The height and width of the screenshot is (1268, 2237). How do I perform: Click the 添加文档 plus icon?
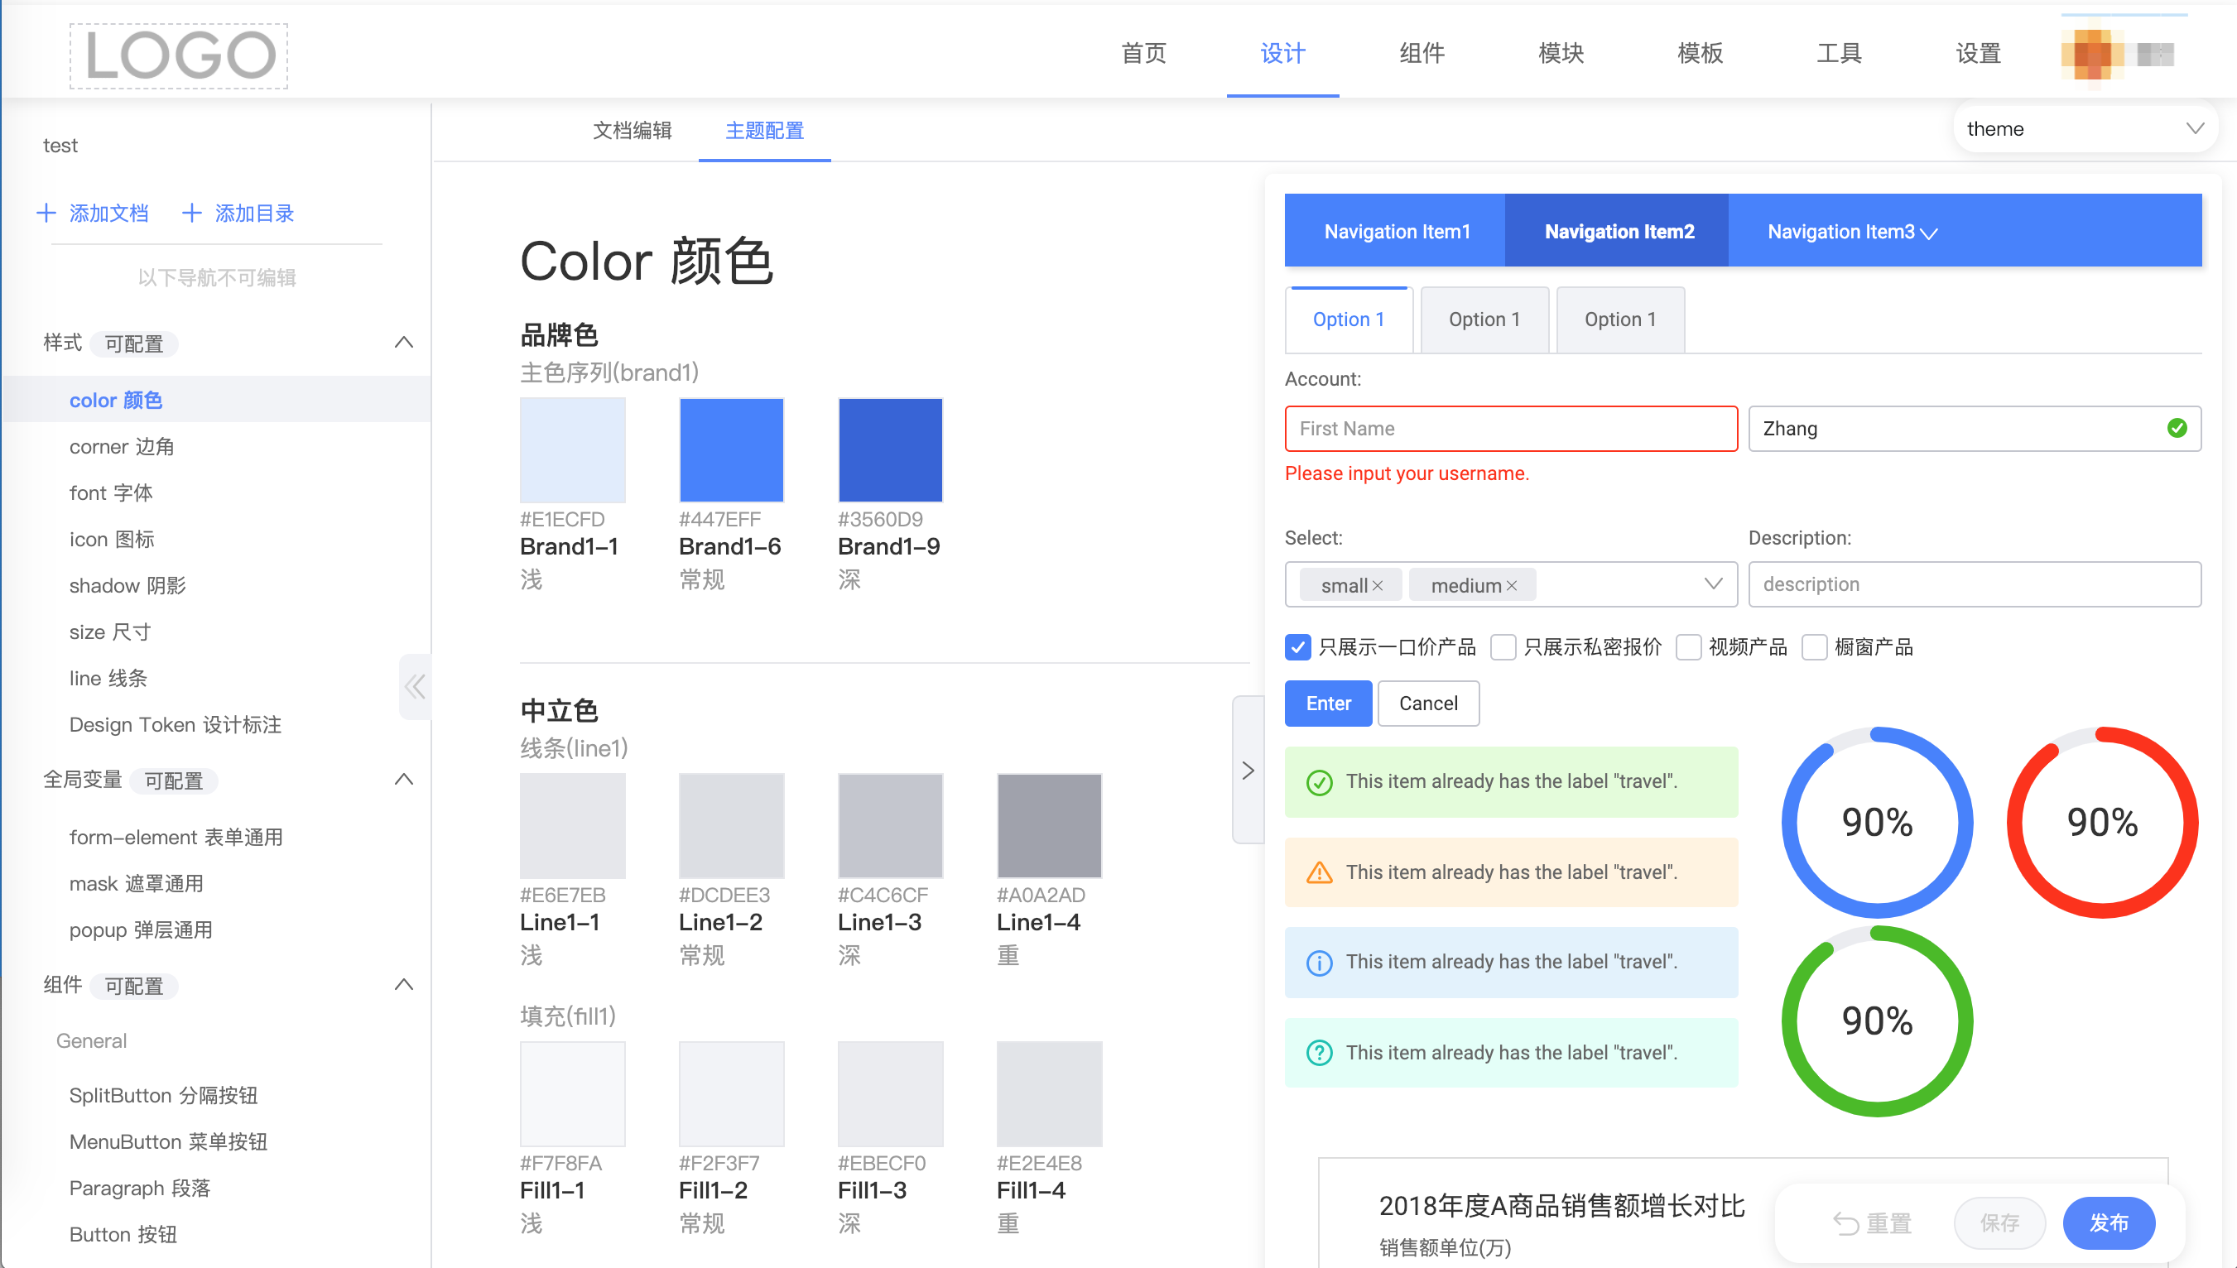tap(46, 213)
